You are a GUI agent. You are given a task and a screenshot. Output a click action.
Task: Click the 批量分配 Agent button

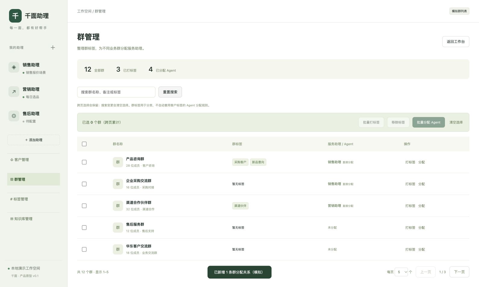tap(428, 122)
